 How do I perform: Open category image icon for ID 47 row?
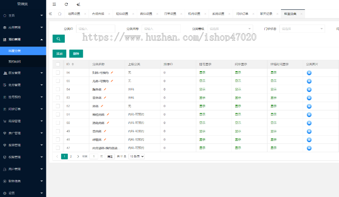[x=309, y=148]
